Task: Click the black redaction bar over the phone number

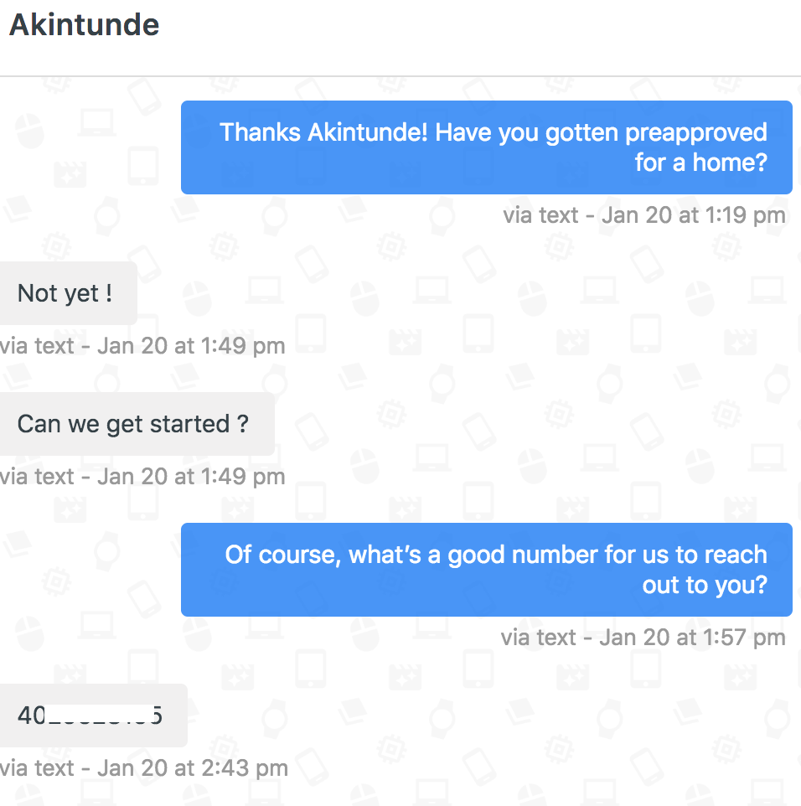Action: pyautogui.click(x=99, y=715)
